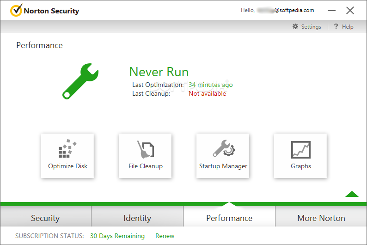Minimize the Norton Security window
This screenshot has width=367, height=245.
click(331, 11)
